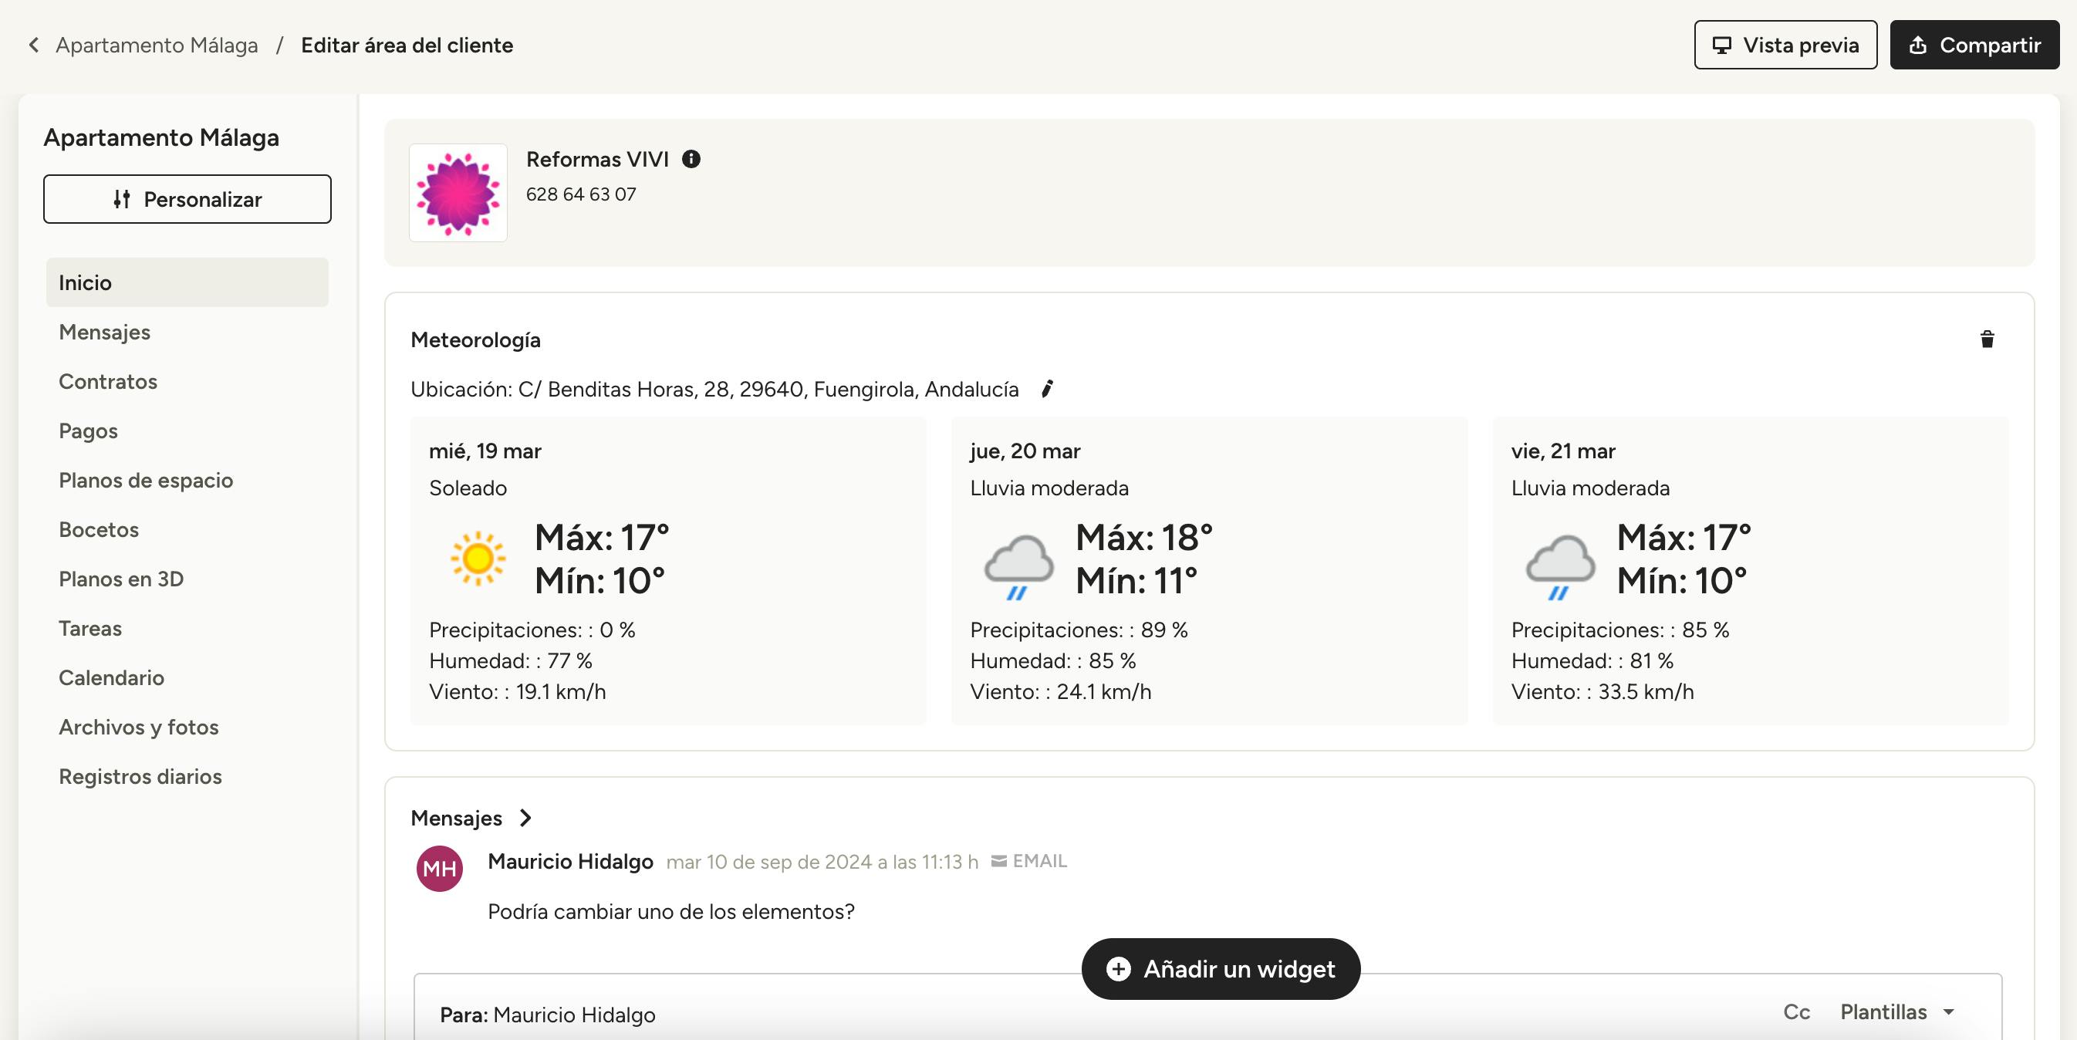The image size is (2077, 1040).
Task: Edit the weather location with pencil icon
Action: point(1046,390)
